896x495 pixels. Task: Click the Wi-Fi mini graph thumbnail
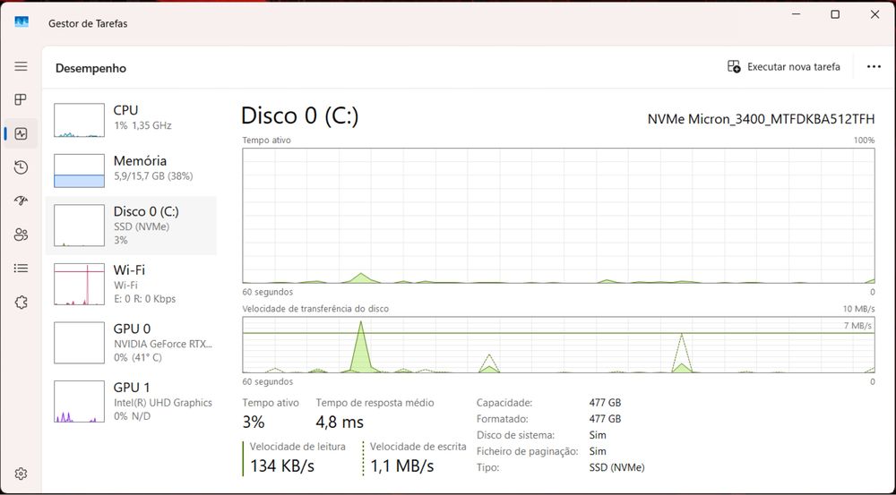[x=80, y=284]
